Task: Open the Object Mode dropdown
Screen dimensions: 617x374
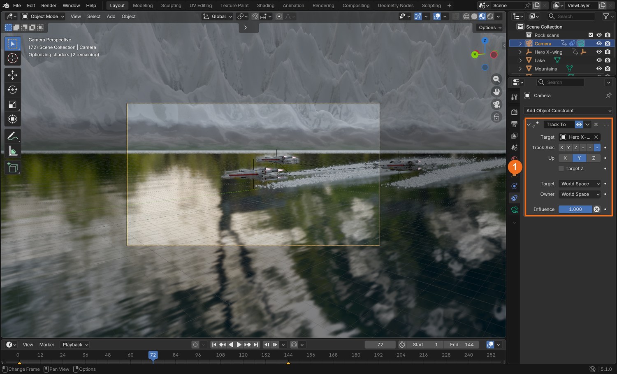Action: point(43,16)
